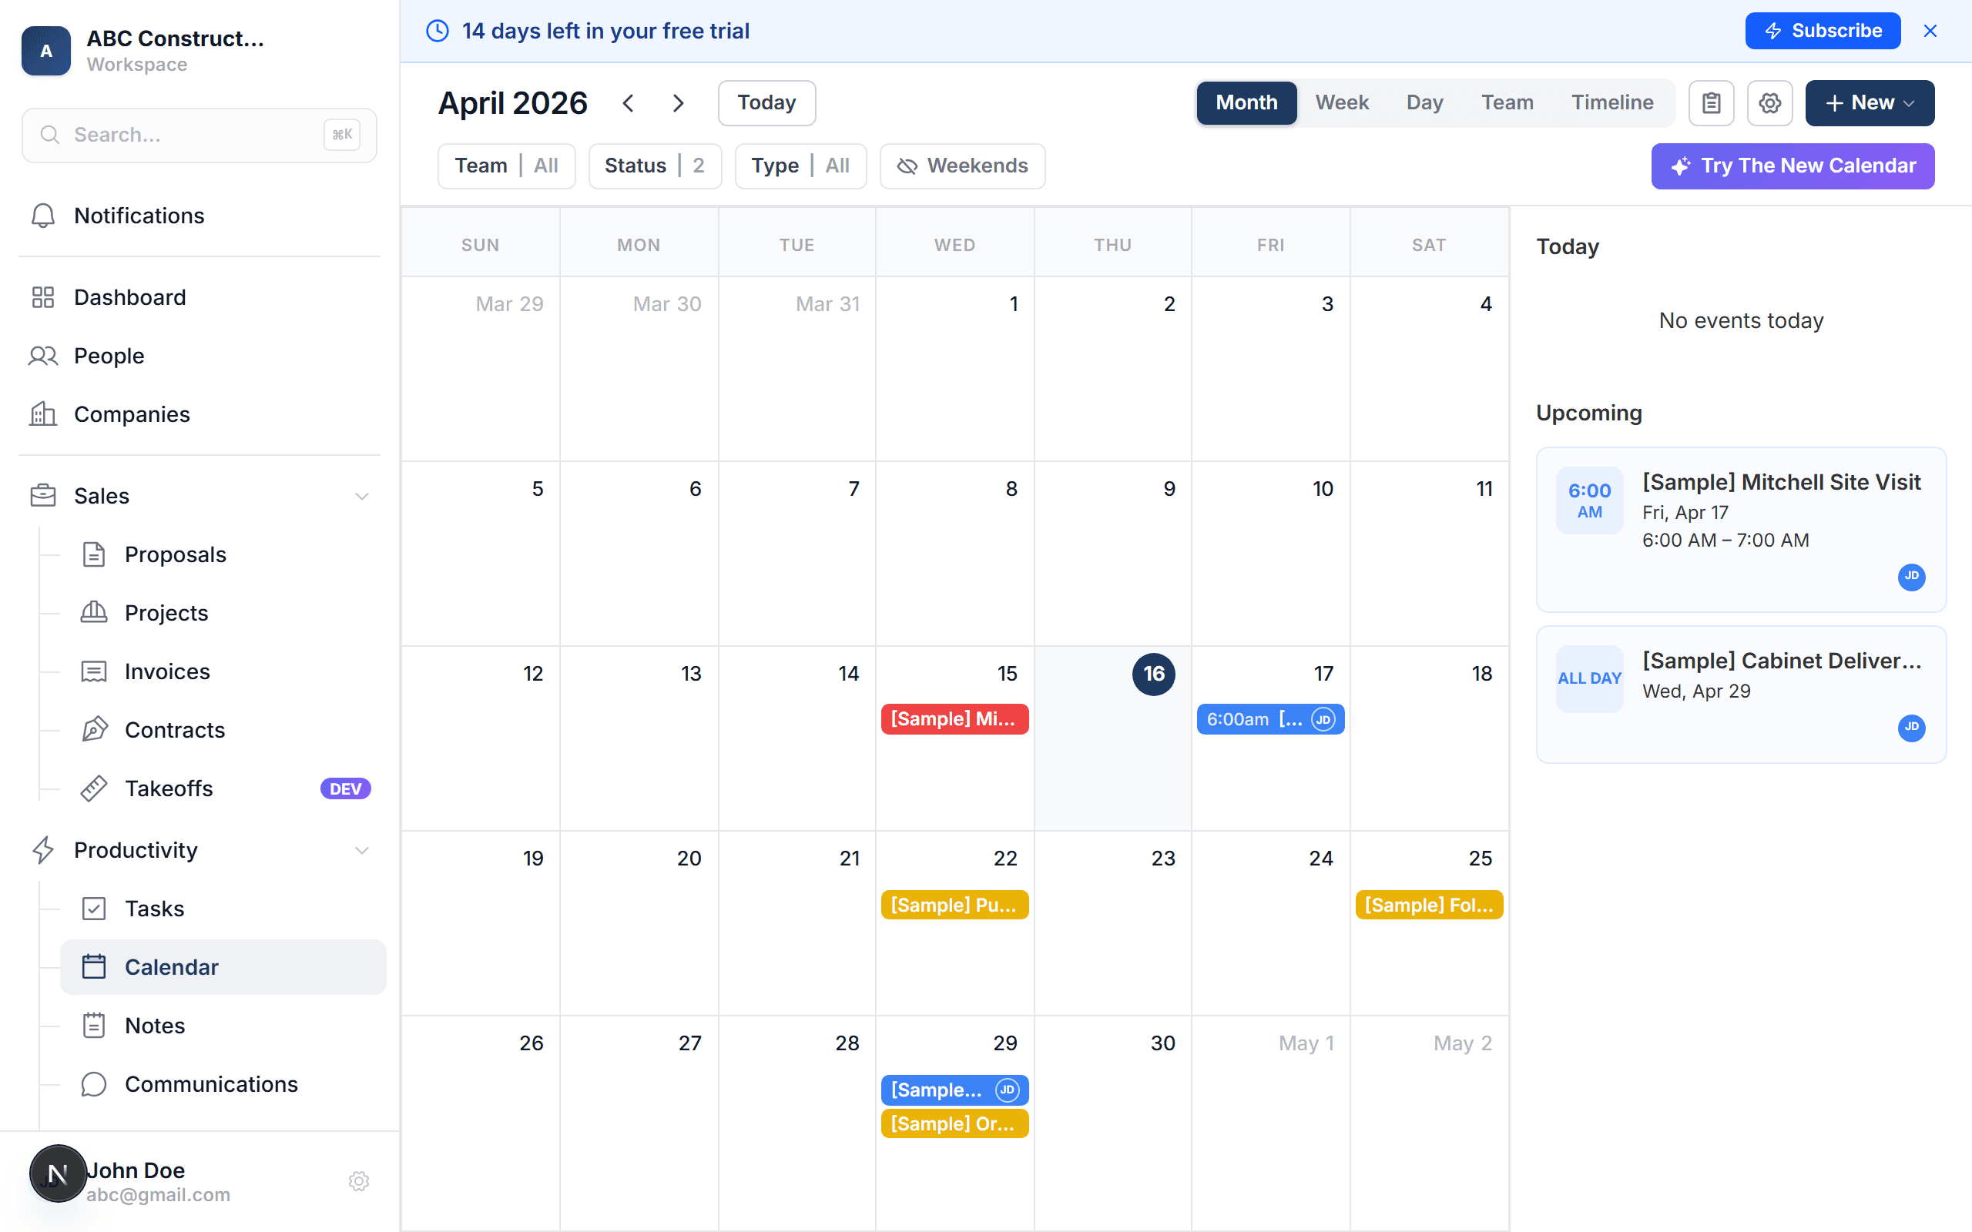Open the Type filter dropdown
This screenshot has width=1972, height=1232.
[800, 166]
